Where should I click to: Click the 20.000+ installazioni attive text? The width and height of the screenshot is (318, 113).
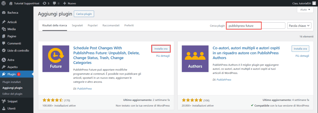(198, 106)
